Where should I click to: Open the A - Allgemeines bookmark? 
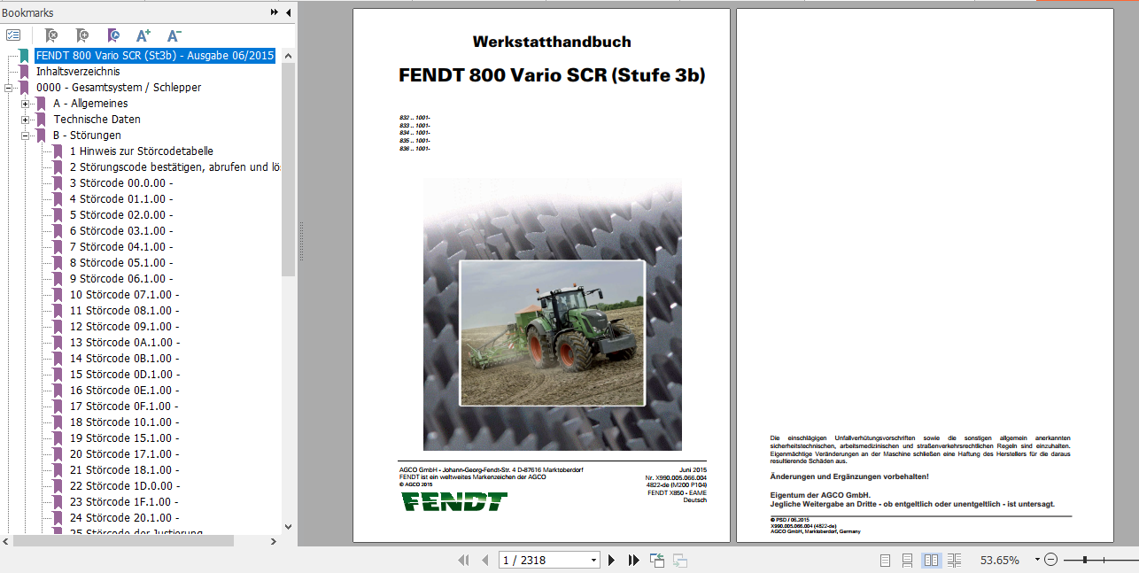pyautogui.click(x=90, y=104)
